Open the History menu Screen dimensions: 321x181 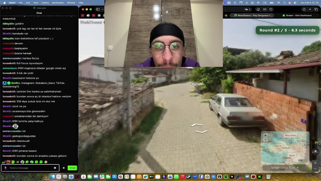(45, 3)
